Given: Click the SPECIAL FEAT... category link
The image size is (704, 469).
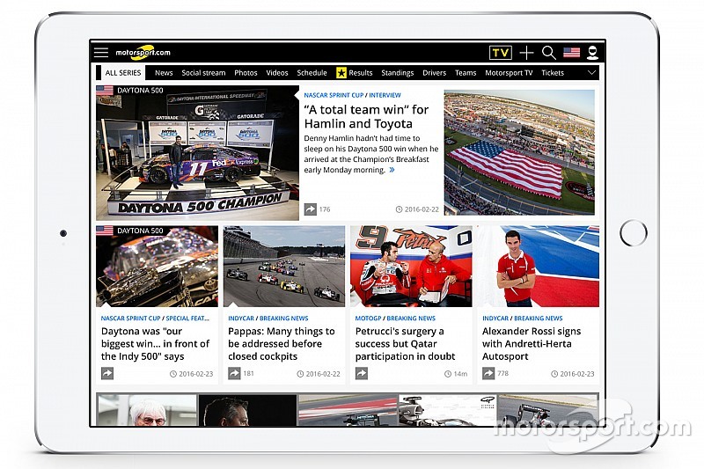Looking at the screenshot, I should (x=187, y=319).
